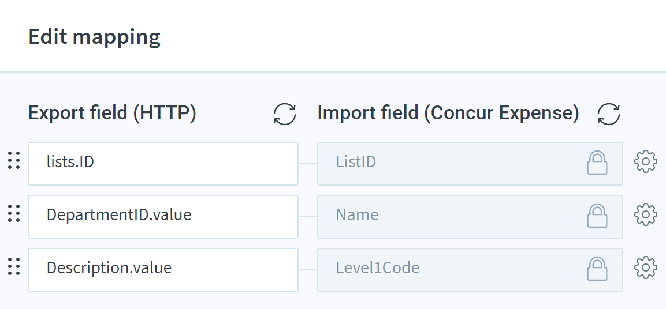The width and height of the screenshot is (666, 309).
Task: Grab the drag handle beside DepartmentID.value
Action: pos(14,214)
